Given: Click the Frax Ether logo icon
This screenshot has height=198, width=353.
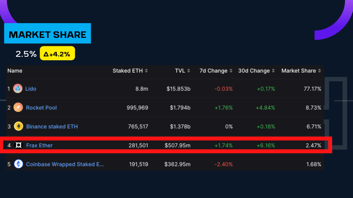Looking at the screenshot, I should coord(19,145).
